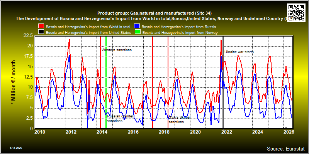Click the import from Norway legend text
Image resolution: width=309 pixels, height=154 pixels.
(180, 33)
